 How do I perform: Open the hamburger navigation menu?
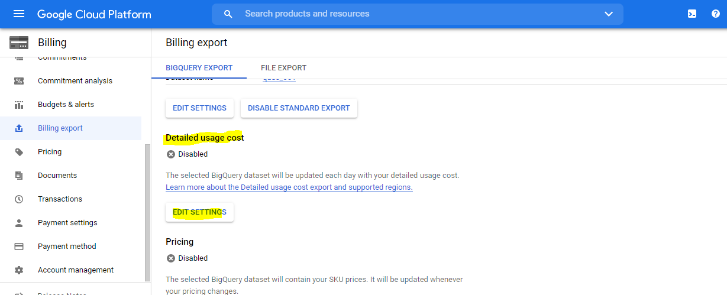[19, 14]
